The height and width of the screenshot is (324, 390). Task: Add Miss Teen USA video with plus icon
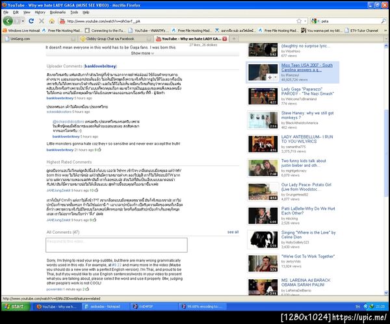(x=270, y=77)
